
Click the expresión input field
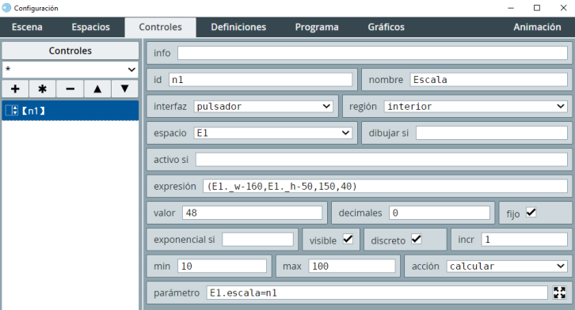[385, 187]
